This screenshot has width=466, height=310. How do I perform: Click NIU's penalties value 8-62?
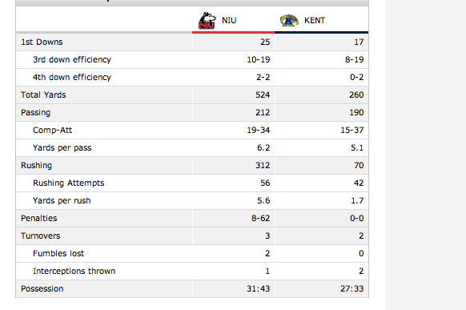261,218
